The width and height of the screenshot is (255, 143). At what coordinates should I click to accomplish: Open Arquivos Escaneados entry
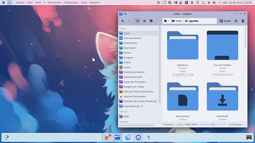[x=138, y=96]
